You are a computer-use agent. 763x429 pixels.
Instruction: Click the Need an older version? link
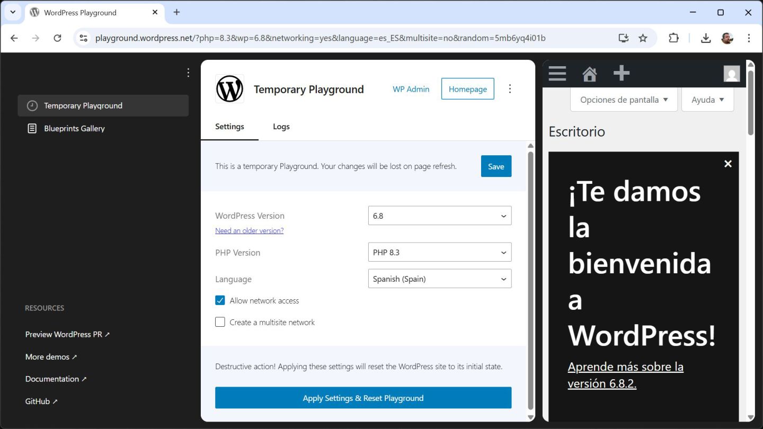point(249,230)
